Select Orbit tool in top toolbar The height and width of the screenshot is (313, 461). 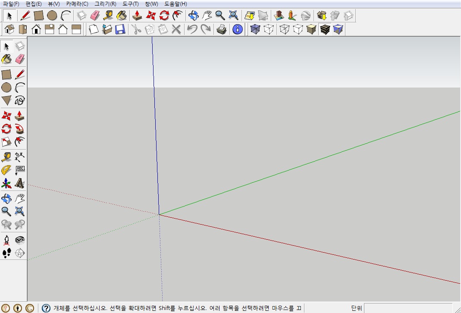(193, 15)
